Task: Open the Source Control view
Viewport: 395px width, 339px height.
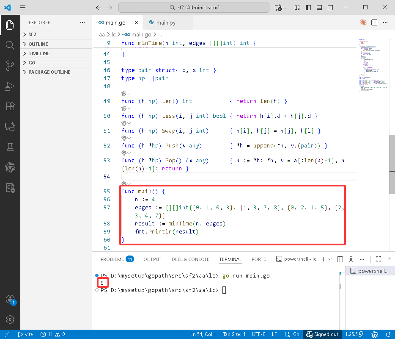Action: (10, 66)
